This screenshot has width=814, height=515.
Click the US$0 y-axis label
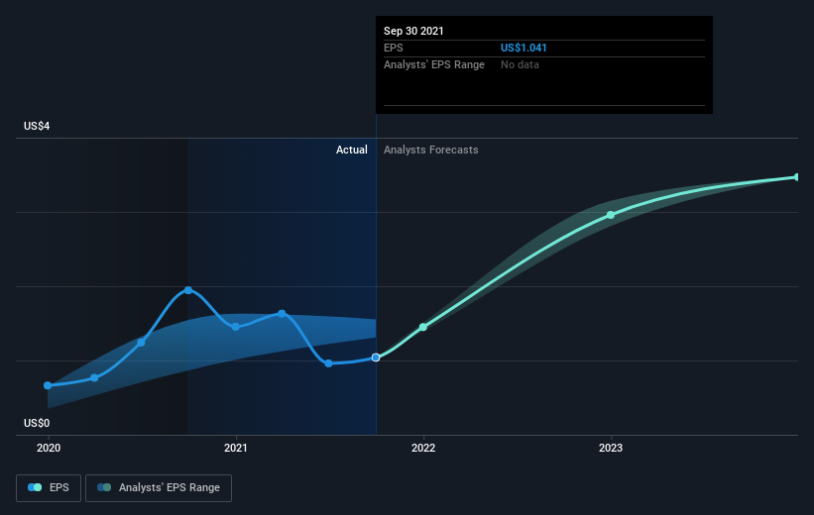pos(37,423)
